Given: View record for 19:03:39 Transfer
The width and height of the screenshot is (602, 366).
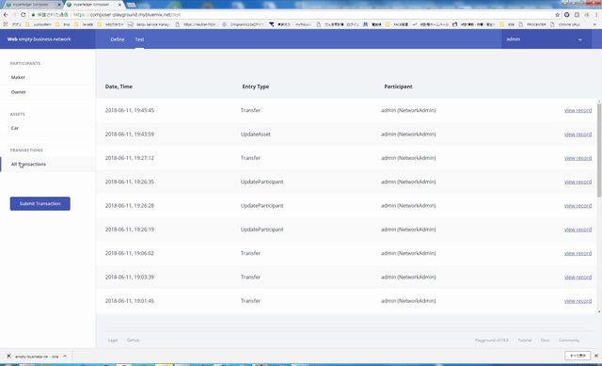Looking at the screenshot, I should [x=578, y=278].
